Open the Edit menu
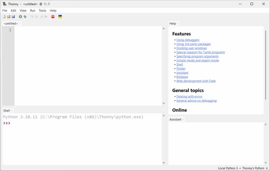Viewport: 270px width, 171px height. 13,10
